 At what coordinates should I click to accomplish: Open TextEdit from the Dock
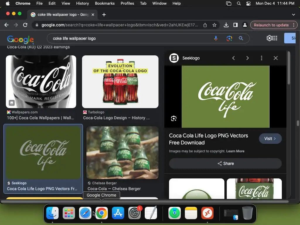pos(151,213)
